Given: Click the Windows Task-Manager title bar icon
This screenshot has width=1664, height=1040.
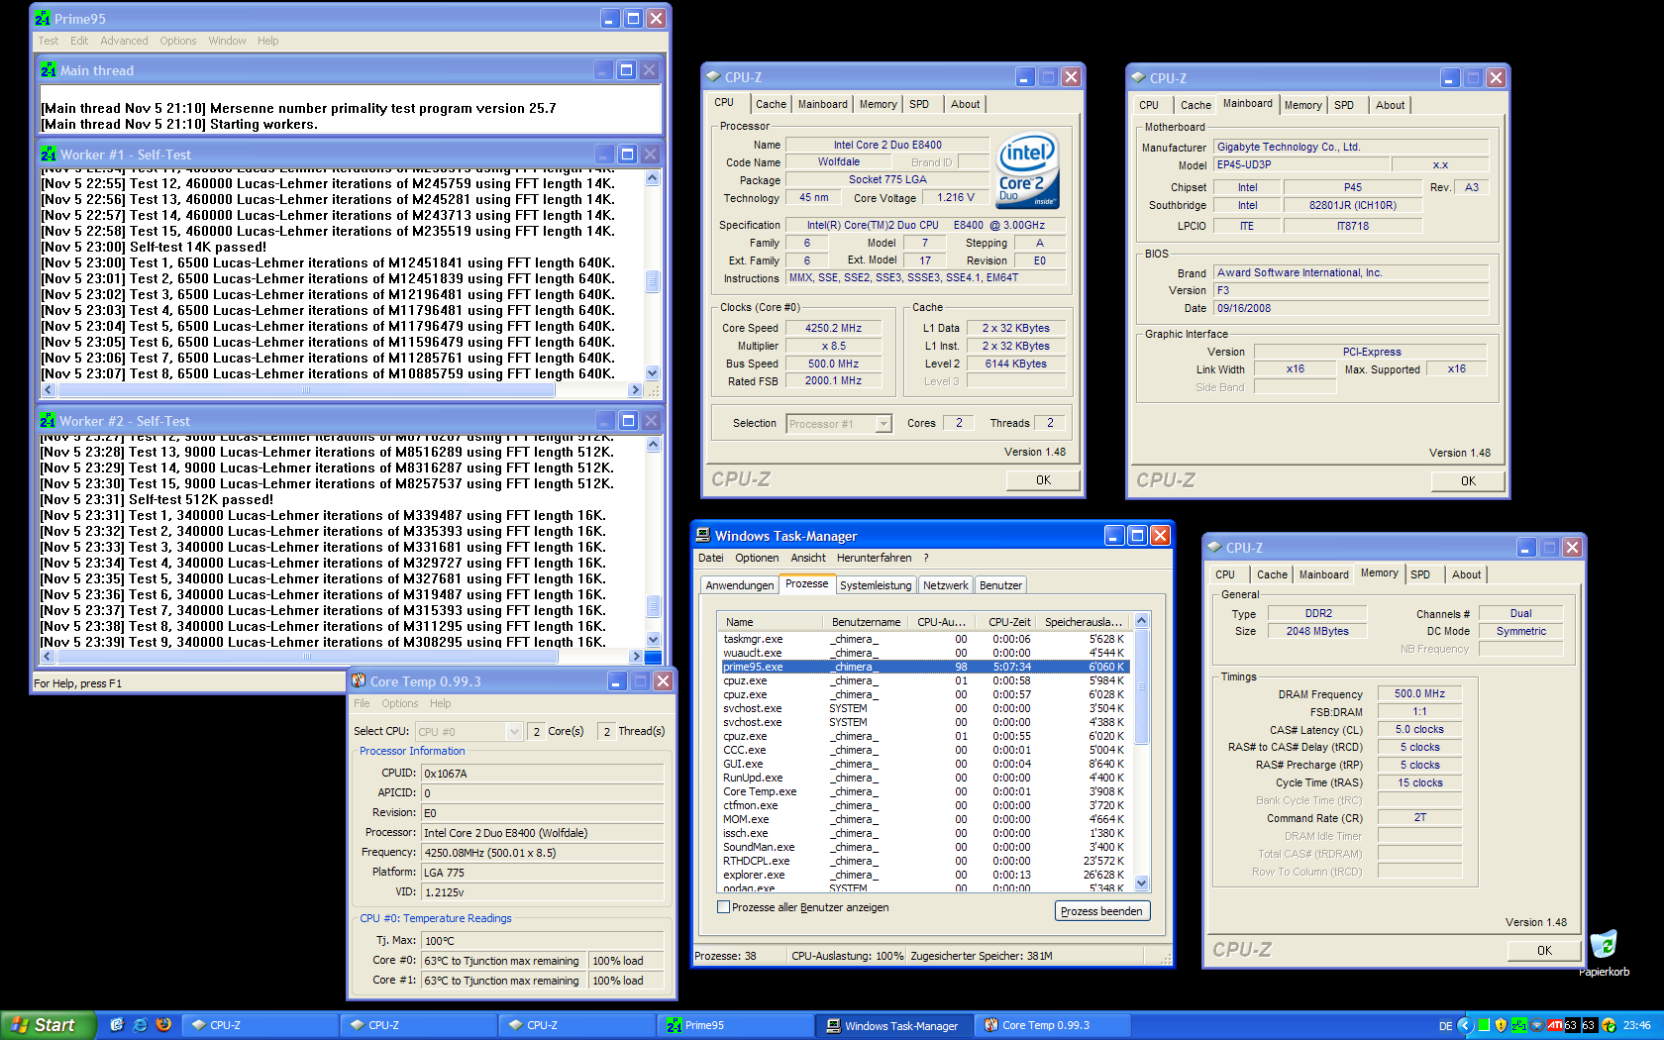Looking at the screenshot, I should (703, 536).
